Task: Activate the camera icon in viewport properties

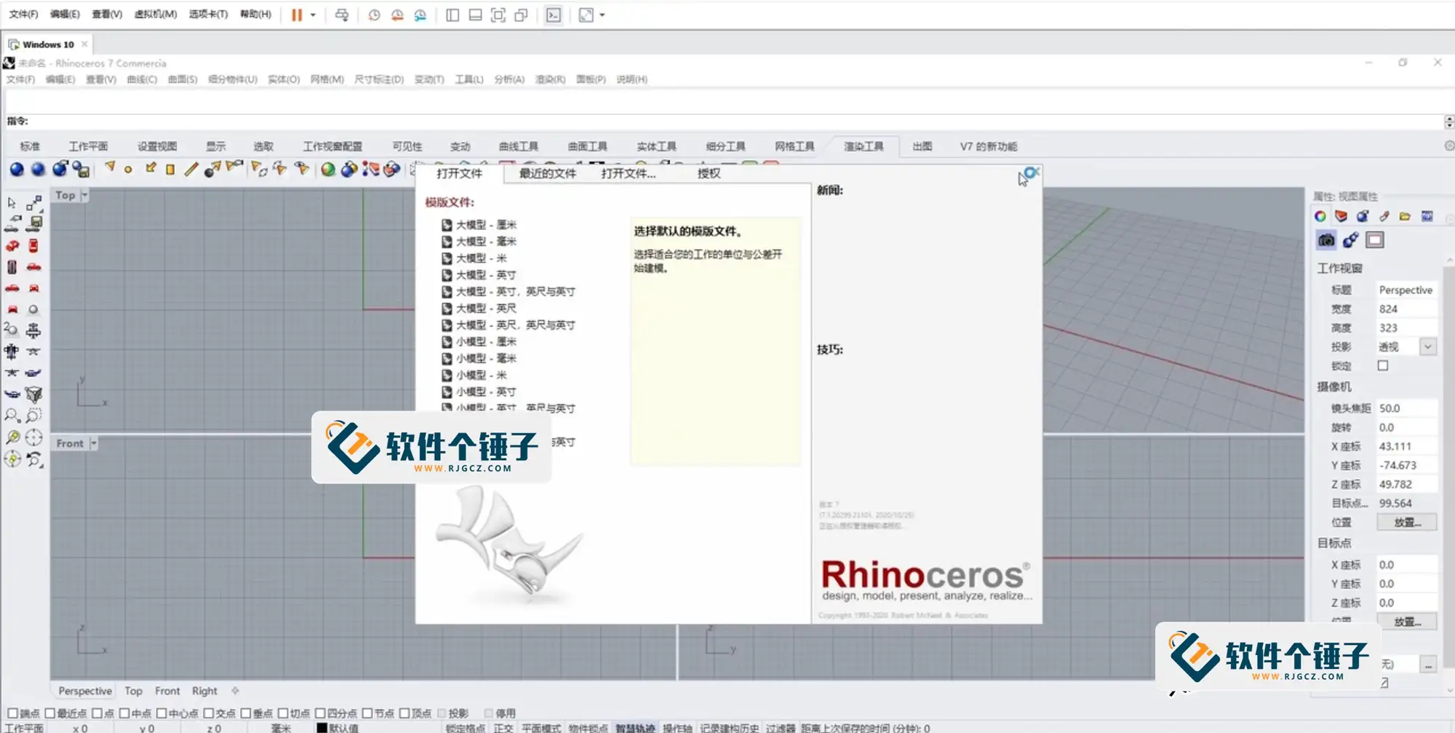Action: coord(1326,240)
